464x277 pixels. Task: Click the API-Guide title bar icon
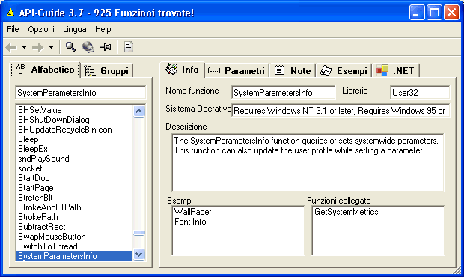pos(10,13)
